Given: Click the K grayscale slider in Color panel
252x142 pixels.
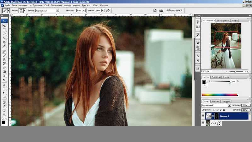Looking at the screenshot, I should 220,82.
